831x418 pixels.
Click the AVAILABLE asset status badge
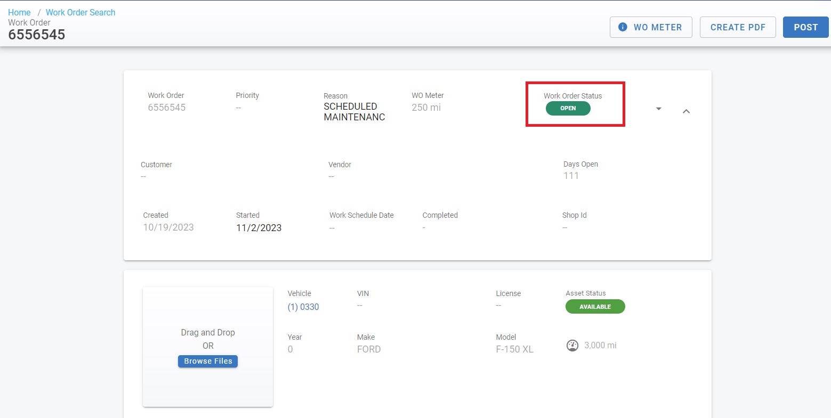[595, 307]
